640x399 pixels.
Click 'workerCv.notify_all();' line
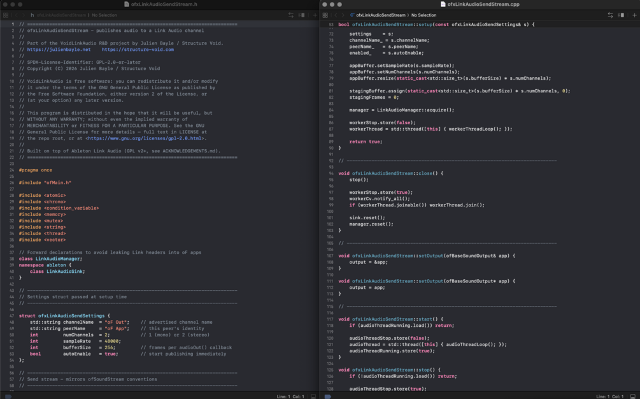pos(380,198)
